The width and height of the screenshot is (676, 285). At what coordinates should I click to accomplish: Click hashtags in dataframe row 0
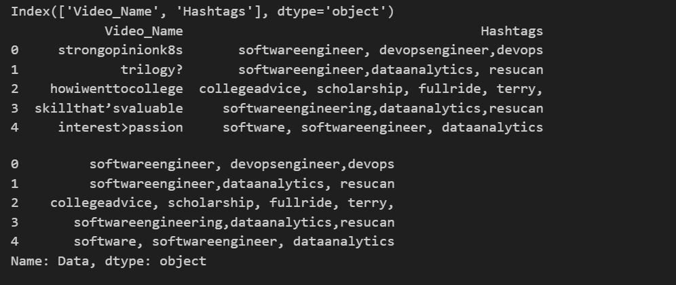[390, 50]
